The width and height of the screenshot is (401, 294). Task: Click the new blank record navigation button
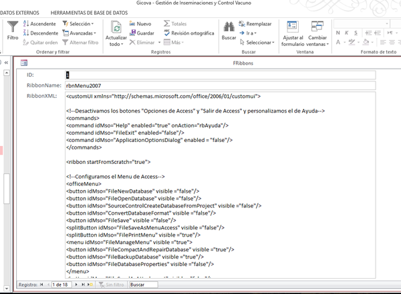pos(90,285)
